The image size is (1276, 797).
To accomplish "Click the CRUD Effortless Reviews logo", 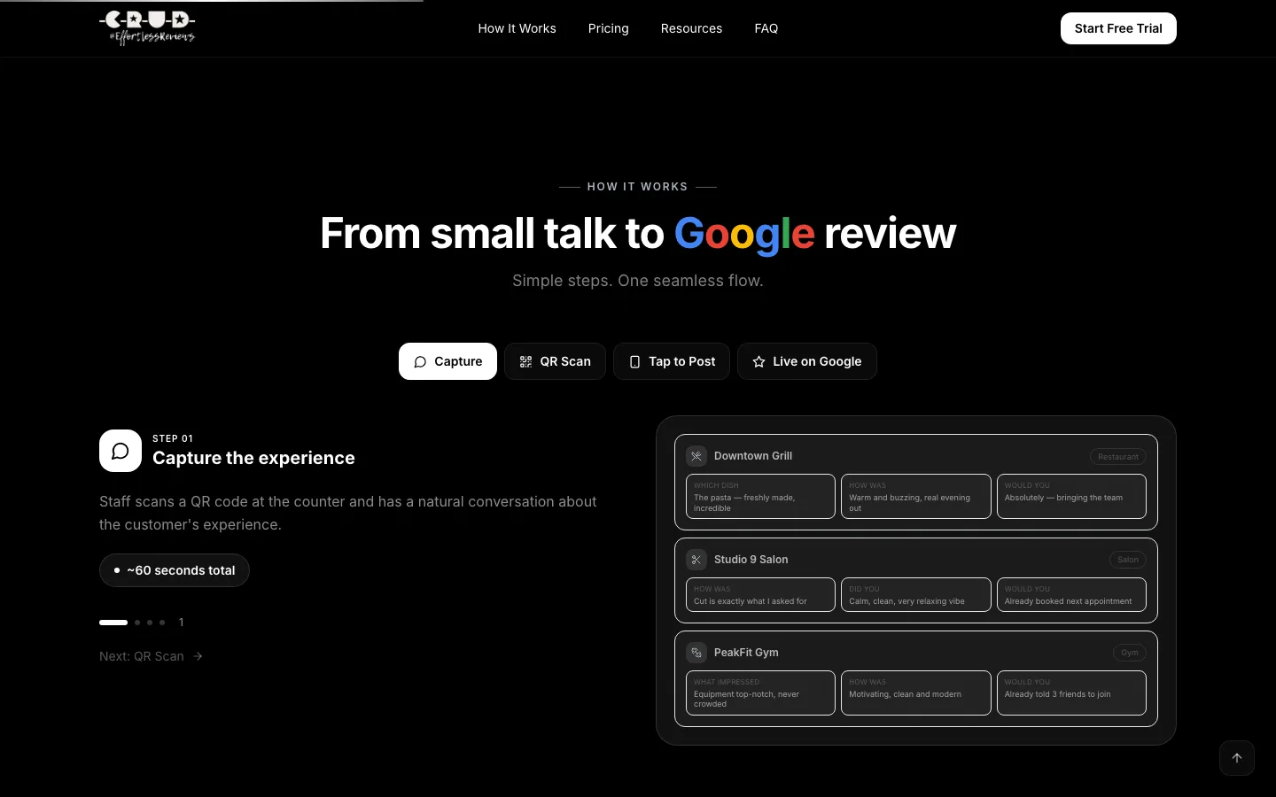I will coord(147,28).
